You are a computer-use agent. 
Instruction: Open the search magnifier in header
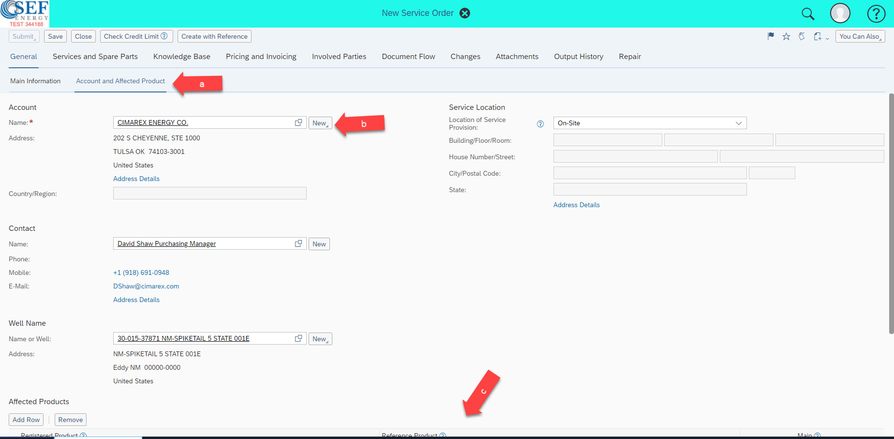(808, 14)
